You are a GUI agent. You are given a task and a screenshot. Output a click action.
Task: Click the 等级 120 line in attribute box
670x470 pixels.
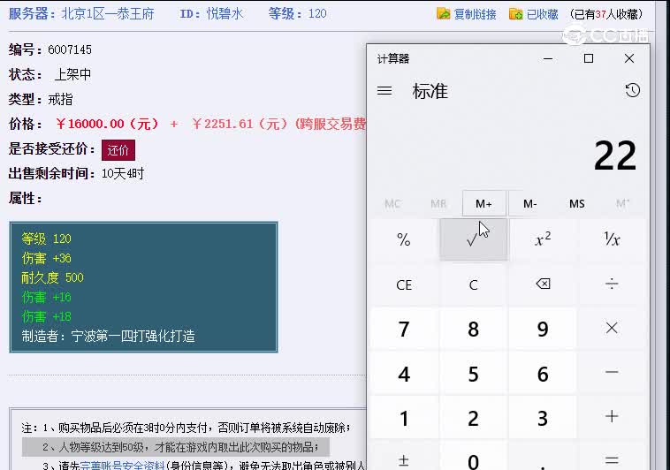coord(46,239)
